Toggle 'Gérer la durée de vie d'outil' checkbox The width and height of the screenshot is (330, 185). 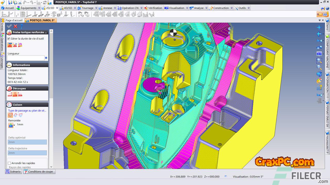click(9, 39)
